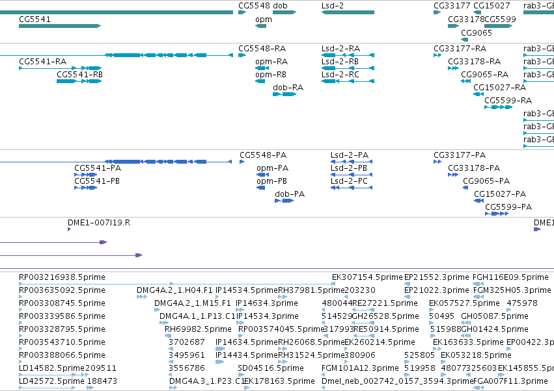554x391 pixels.
Task: Select the CG5599 gene bar
Action: click(498, 26)
